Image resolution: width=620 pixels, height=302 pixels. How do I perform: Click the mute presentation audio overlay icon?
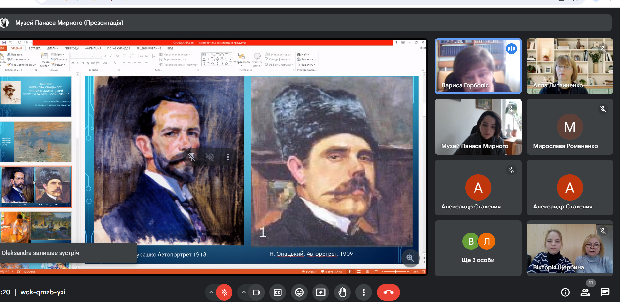point(210,157)
